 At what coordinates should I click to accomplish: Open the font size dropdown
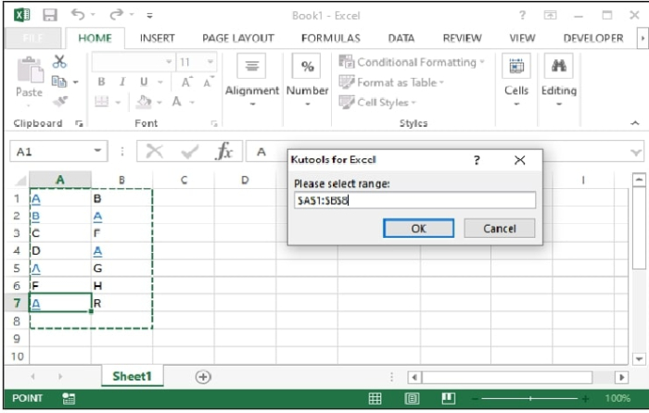(x=210, y=62)
